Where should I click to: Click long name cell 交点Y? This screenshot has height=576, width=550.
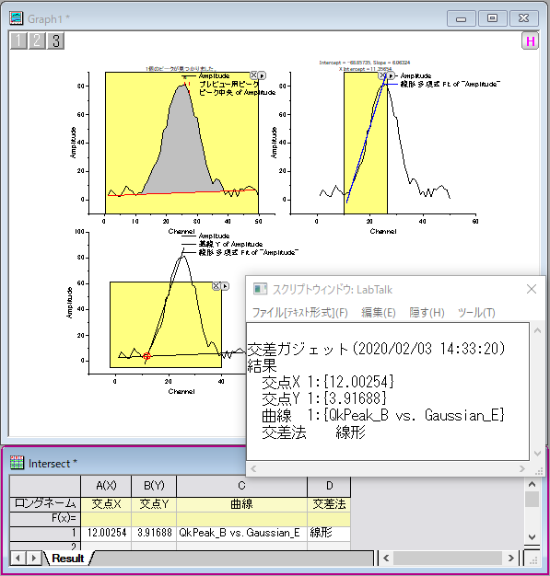coord(154,504)
